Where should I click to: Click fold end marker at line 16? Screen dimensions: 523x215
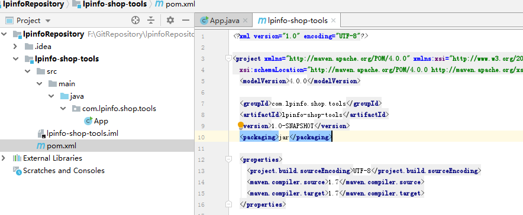(x=228, y=204)
